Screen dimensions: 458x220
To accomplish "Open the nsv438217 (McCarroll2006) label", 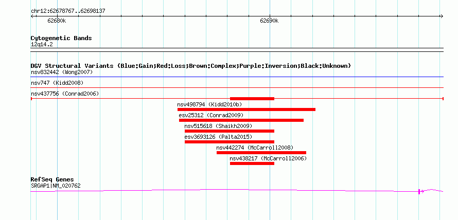I will click(x=268, y=158).
